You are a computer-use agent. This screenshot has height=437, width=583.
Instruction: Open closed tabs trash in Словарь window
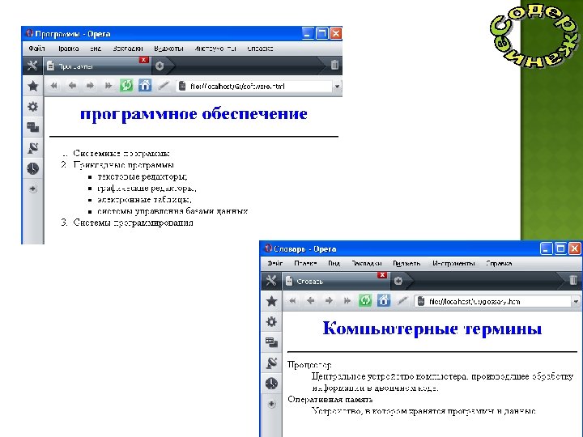pos(573,280)
